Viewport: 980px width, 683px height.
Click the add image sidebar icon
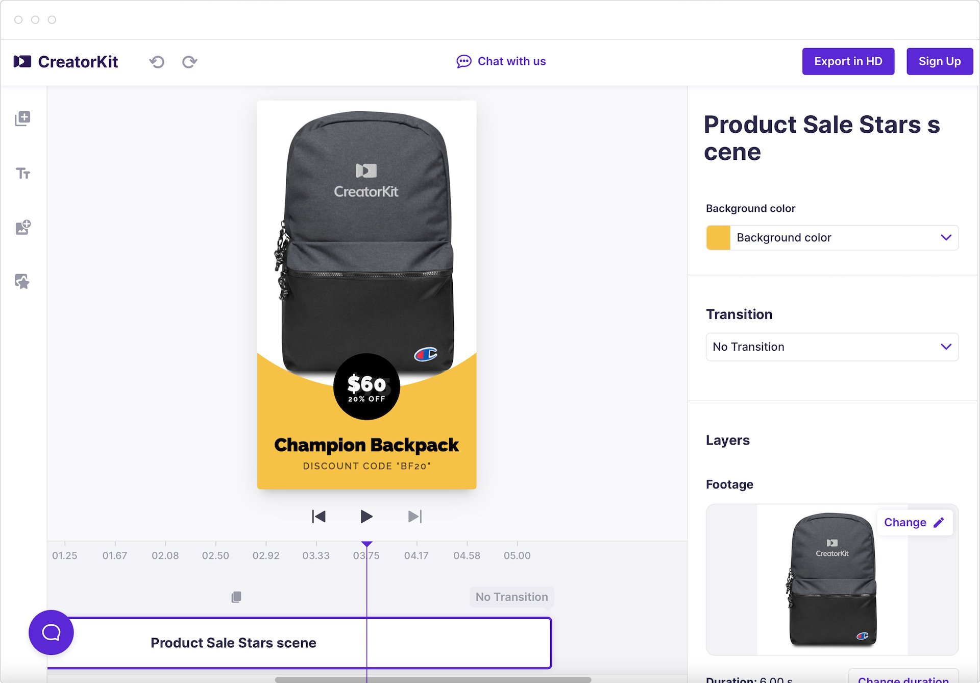[22, 227]
